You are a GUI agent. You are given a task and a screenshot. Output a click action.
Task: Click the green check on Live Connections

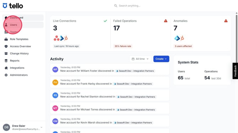(x=106, y=21)
